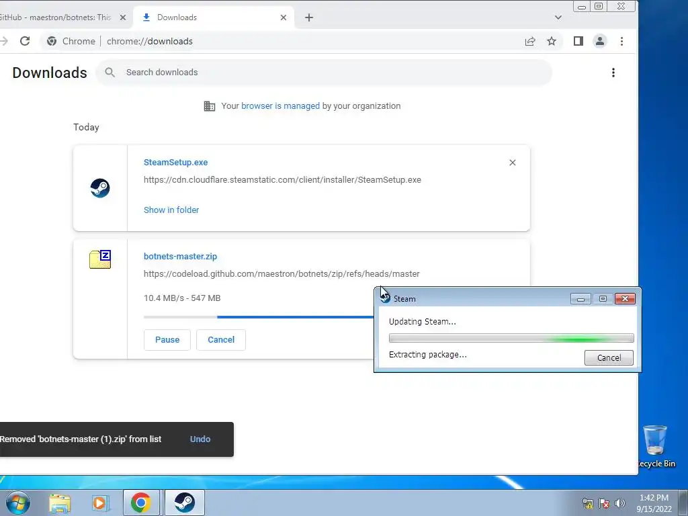Open the Windows Start menu orb
This screenshot has width=688, height=516.
tap(17, 503)
